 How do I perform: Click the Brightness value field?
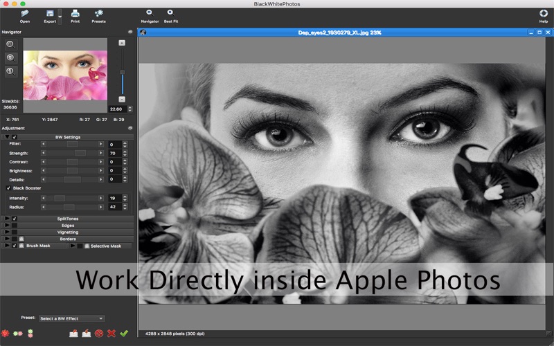point(115,171)
